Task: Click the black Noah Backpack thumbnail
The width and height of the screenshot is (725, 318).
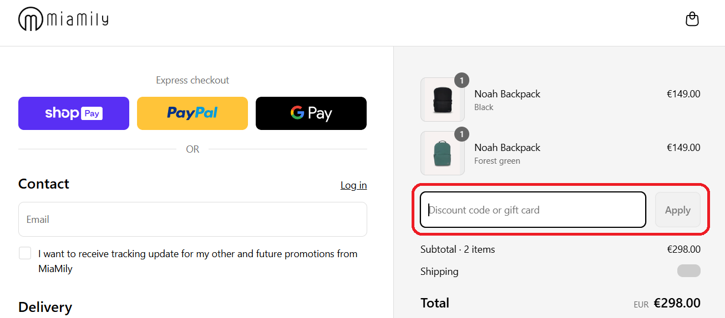Action: click(x=442, y=100)
